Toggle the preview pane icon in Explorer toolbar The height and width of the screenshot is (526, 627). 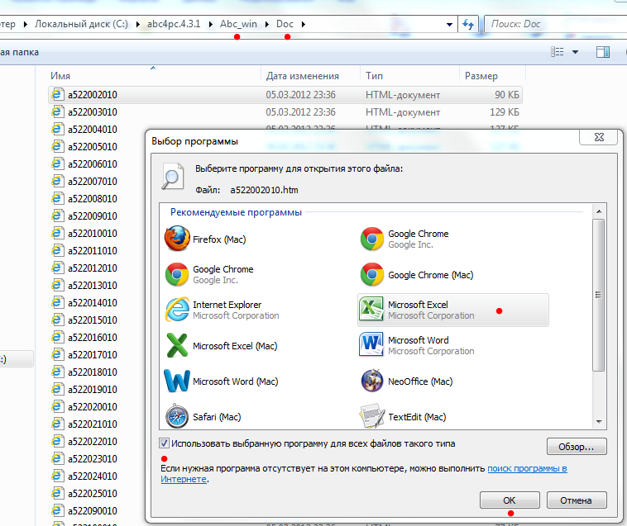[603, 52]
